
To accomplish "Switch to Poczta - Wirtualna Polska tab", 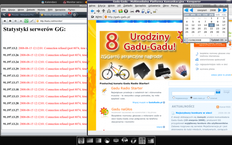I will pyautogui.click(x=23, y=15).
